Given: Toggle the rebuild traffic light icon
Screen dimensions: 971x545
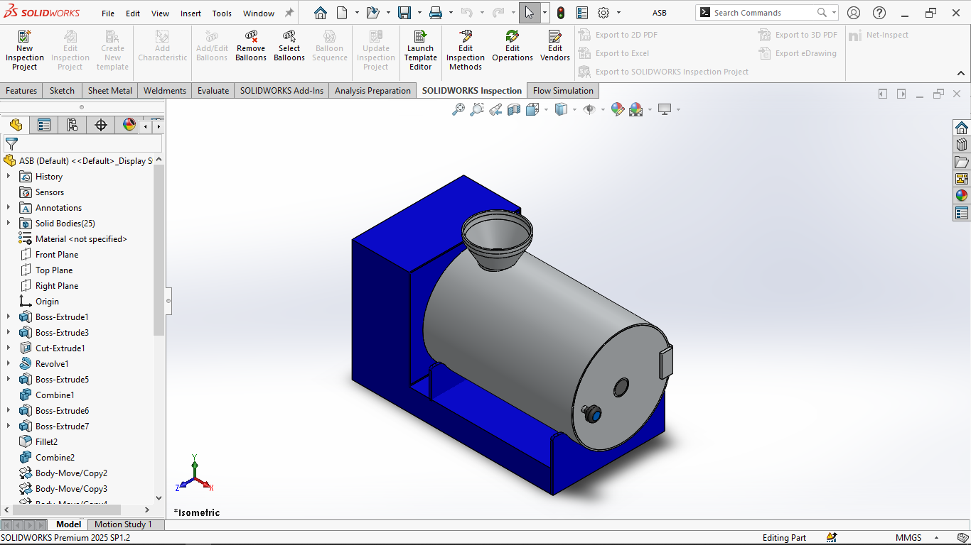Looking at the screenshot, I should point(561,13).
